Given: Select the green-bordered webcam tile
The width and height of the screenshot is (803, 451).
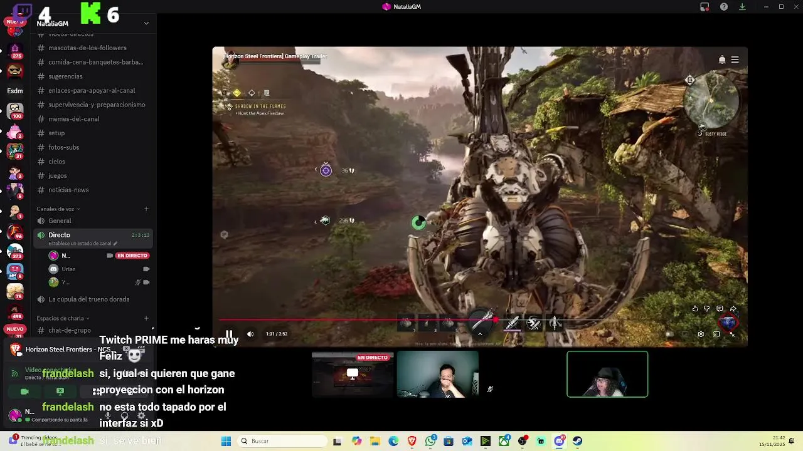Looking at the screenshot, I should pyautogui.click(x=607, y=375).
